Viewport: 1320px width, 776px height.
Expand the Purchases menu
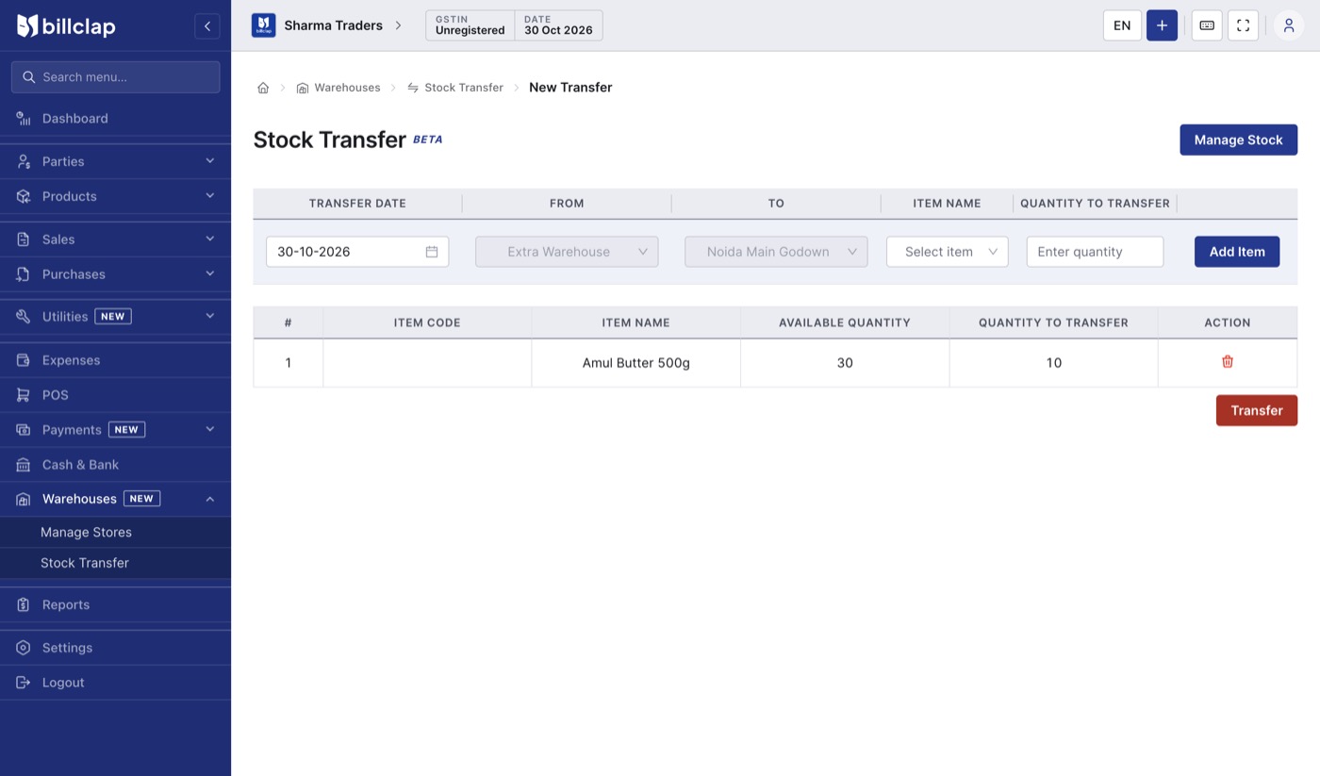115,273
